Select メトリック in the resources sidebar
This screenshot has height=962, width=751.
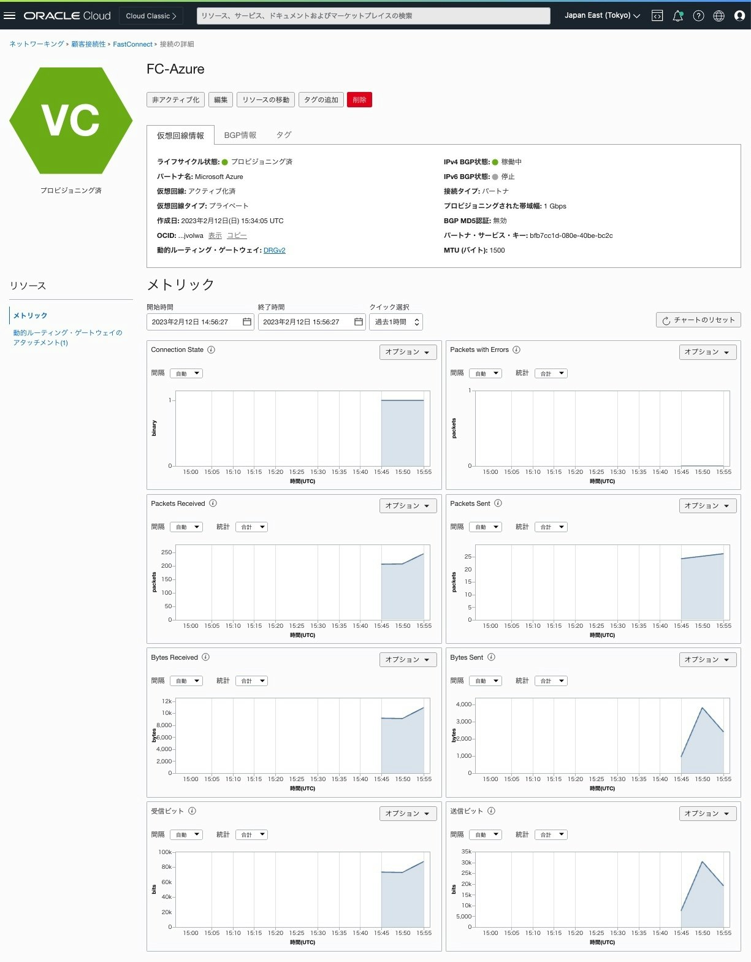(x=31, y=315)
